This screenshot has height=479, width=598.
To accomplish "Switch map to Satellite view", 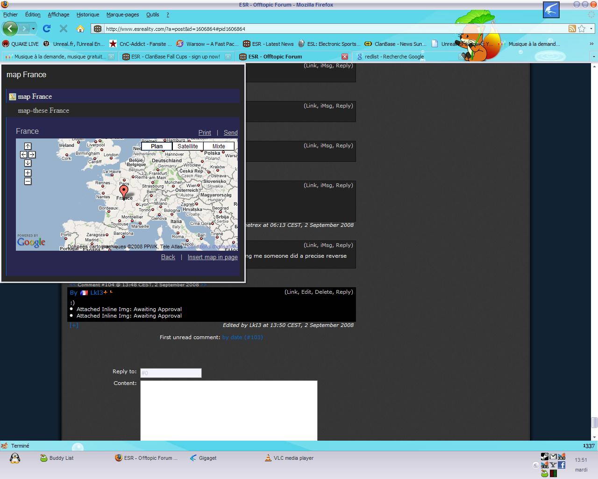I will point(187,146).
